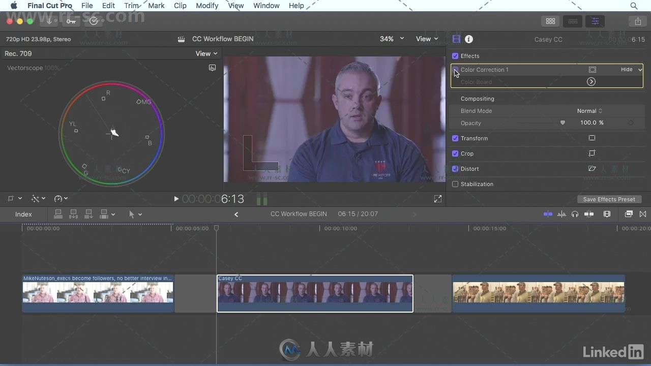This screenshot has width=651, height=366.
Task: Toggle the inspector sliders icon
Action: (595, 21)
